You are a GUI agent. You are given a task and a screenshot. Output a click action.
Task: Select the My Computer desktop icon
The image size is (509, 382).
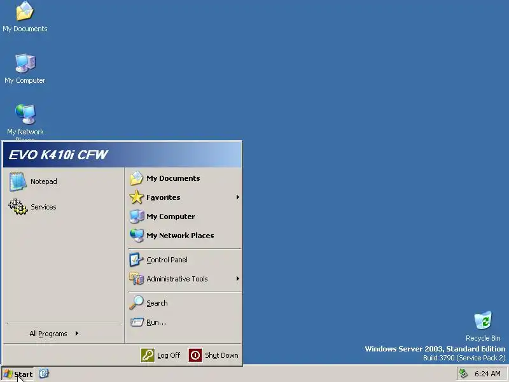tap(25, 69)
